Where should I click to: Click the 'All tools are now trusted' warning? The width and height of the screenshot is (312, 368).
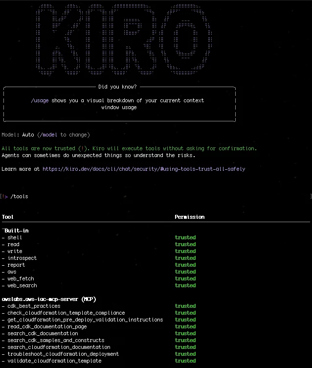click(129, 148)
